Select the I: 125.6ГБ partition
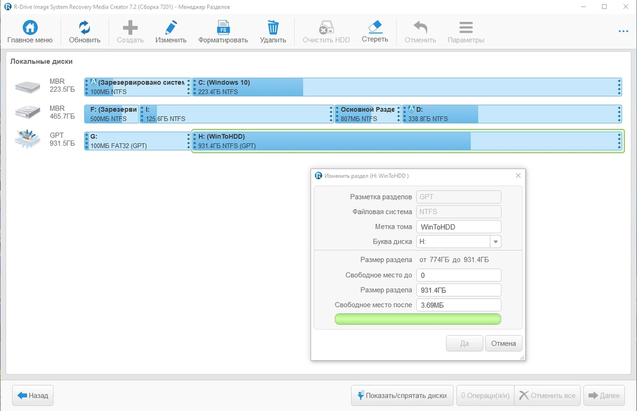 pyautogui.click(x=236, y=114)
